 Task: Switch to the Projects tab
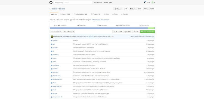click(95, 14)
